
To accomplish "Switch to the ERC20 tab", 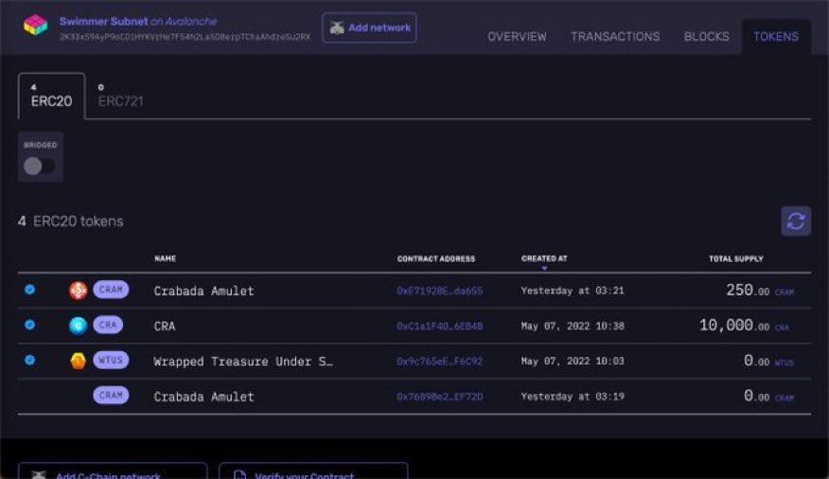I will point(51,96).
